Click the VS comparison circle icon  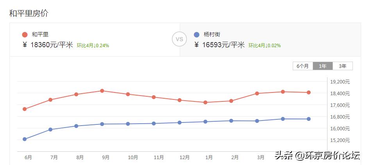tap(179, 39)
